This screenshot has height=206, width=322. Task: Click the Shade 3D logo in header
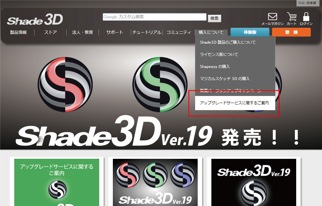click(35, 19)
